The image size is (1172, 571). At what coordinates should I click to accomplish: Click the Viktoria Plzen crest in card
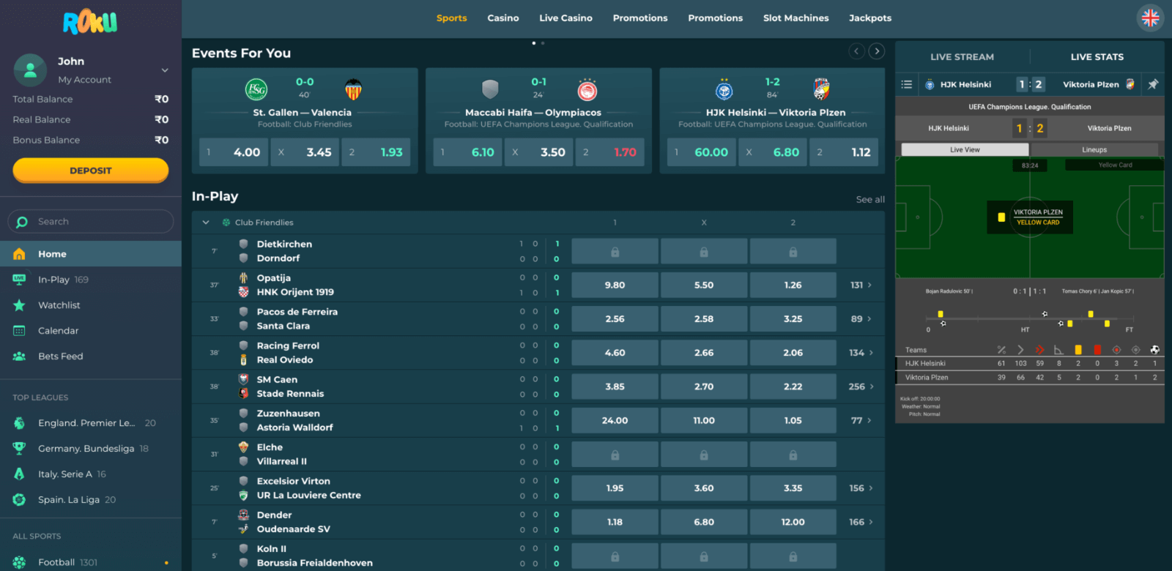coord(821,89)
